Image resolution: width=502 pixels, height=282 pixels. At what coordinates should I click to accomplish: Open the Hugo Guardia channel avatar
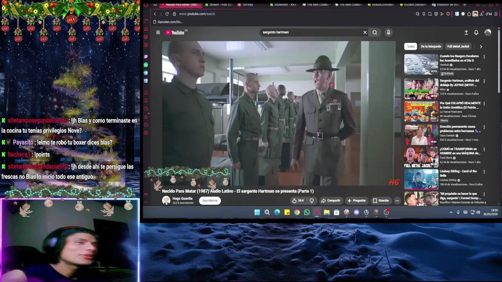click(x=166, y=201)
